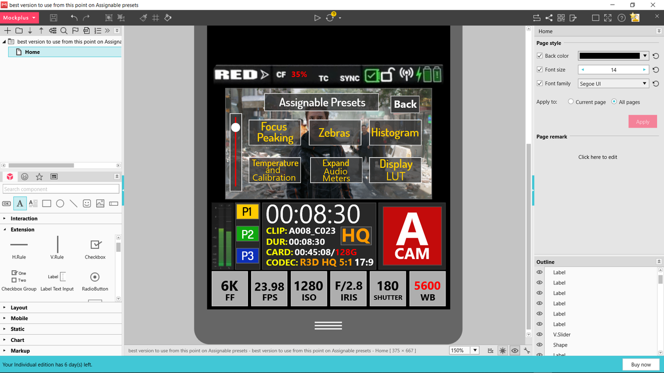Open the QR code icon
Viewport: 664px width, 373px height.
click(561, 18)
